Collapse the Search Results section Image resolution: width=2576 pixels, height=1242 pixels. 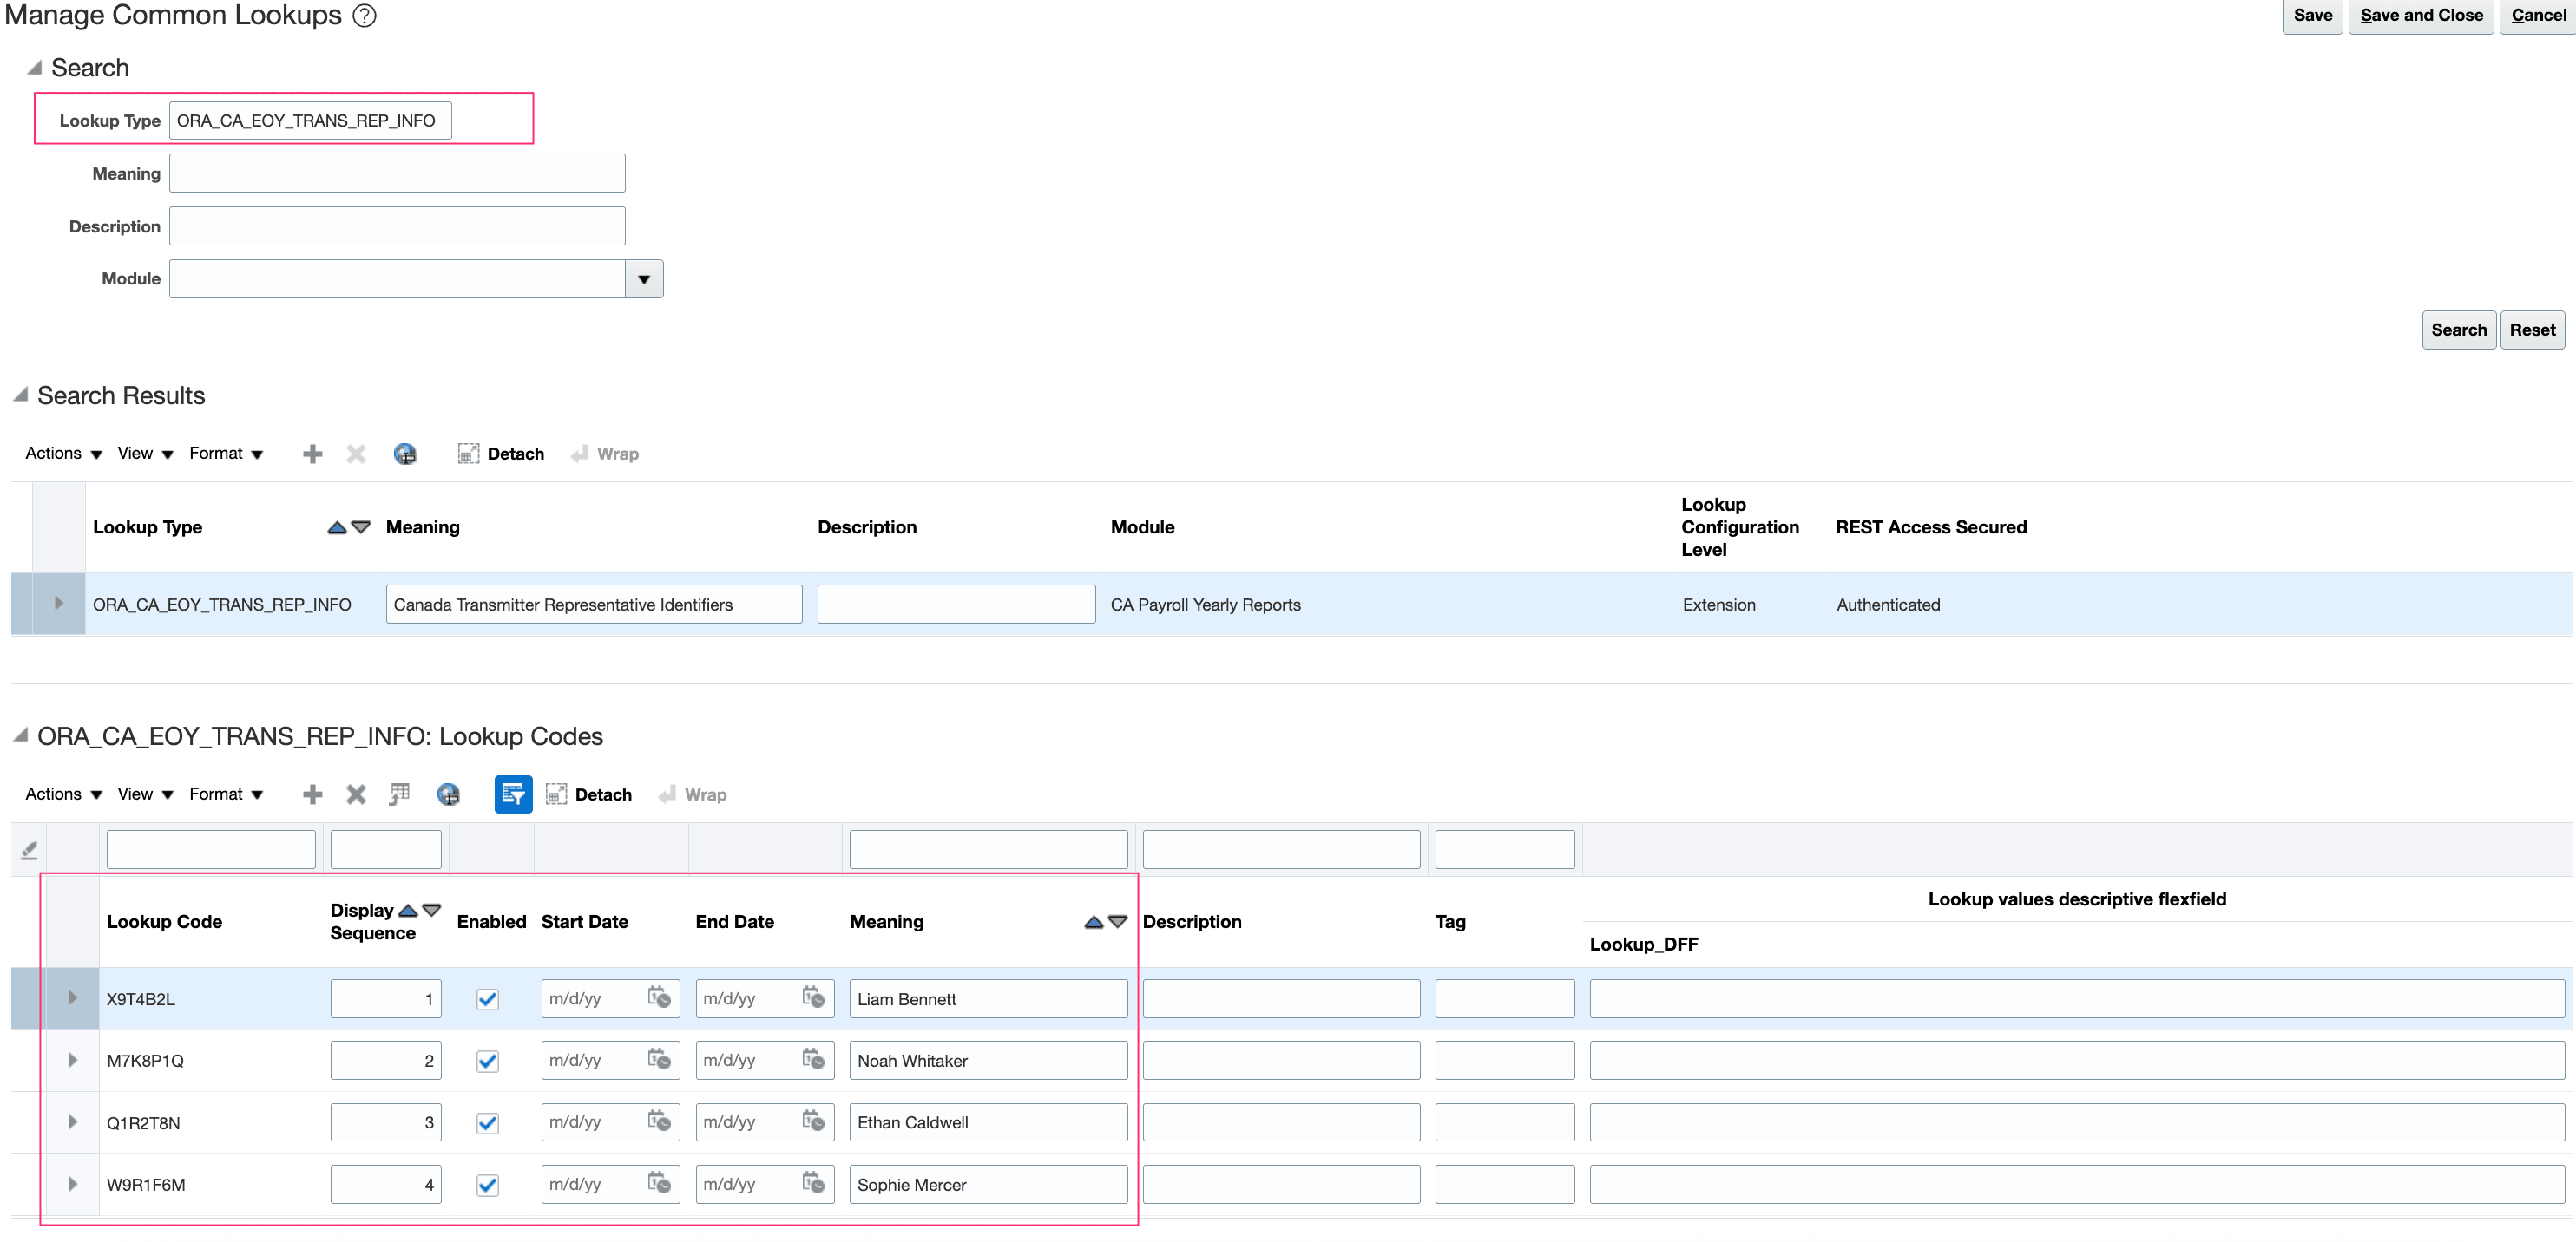click(21, 395)
